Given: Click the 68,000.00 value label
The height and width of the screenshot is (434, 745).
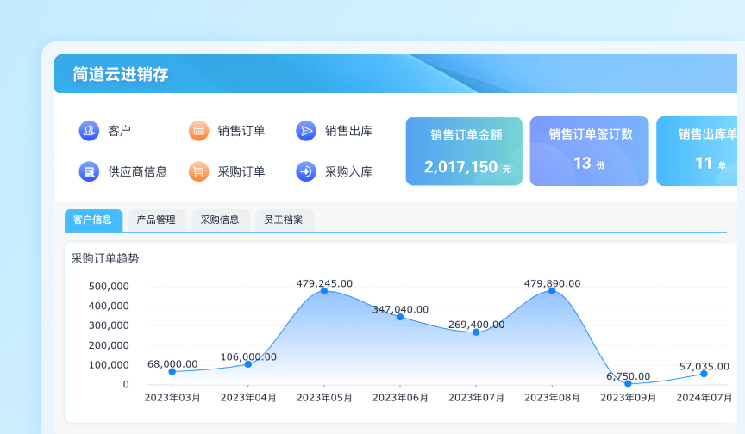Looking at the screenshot, I should 172,364.
